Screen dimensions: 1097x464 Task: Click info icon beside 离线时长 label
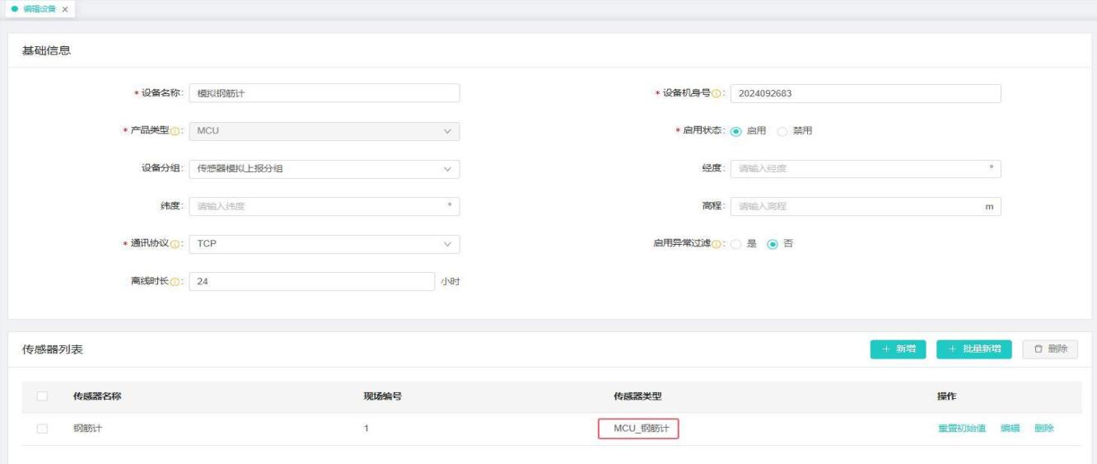175,282
